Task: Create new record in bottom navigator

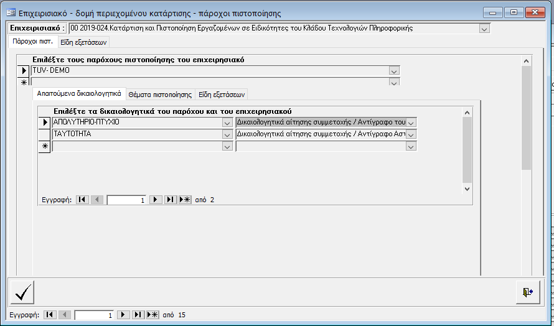Action: [x=153, y=315]
